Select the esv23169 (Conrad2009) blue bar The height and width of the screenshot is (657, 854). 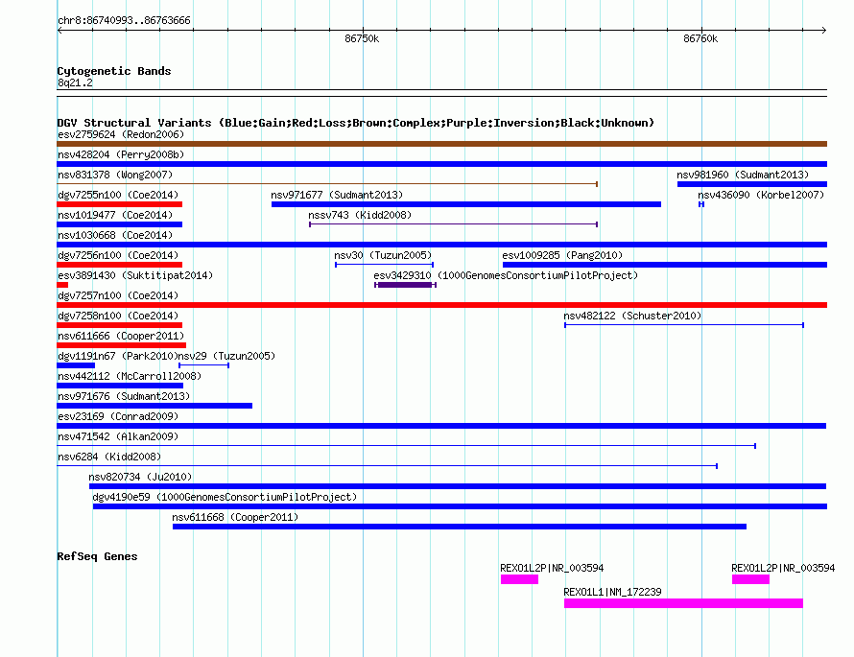tap(441, 426)
